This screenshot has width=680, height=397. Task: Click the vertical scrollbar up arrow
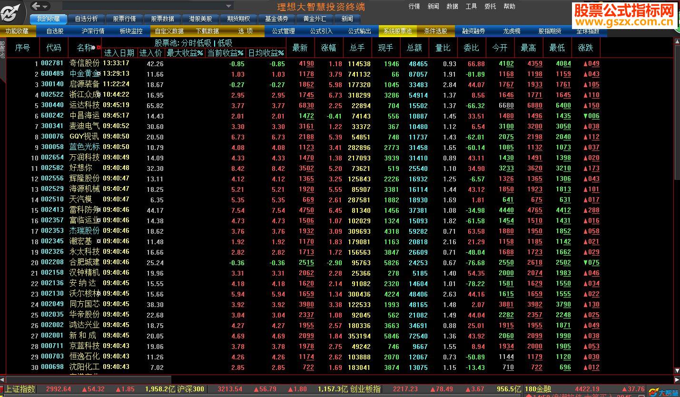677,41
